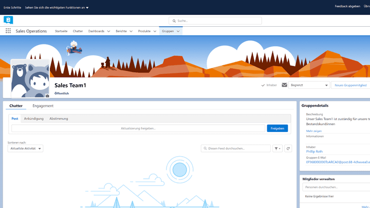Click Feedback abgeben in top bar
The width and height of the screenshot is (370, 208).
[347, 6]
